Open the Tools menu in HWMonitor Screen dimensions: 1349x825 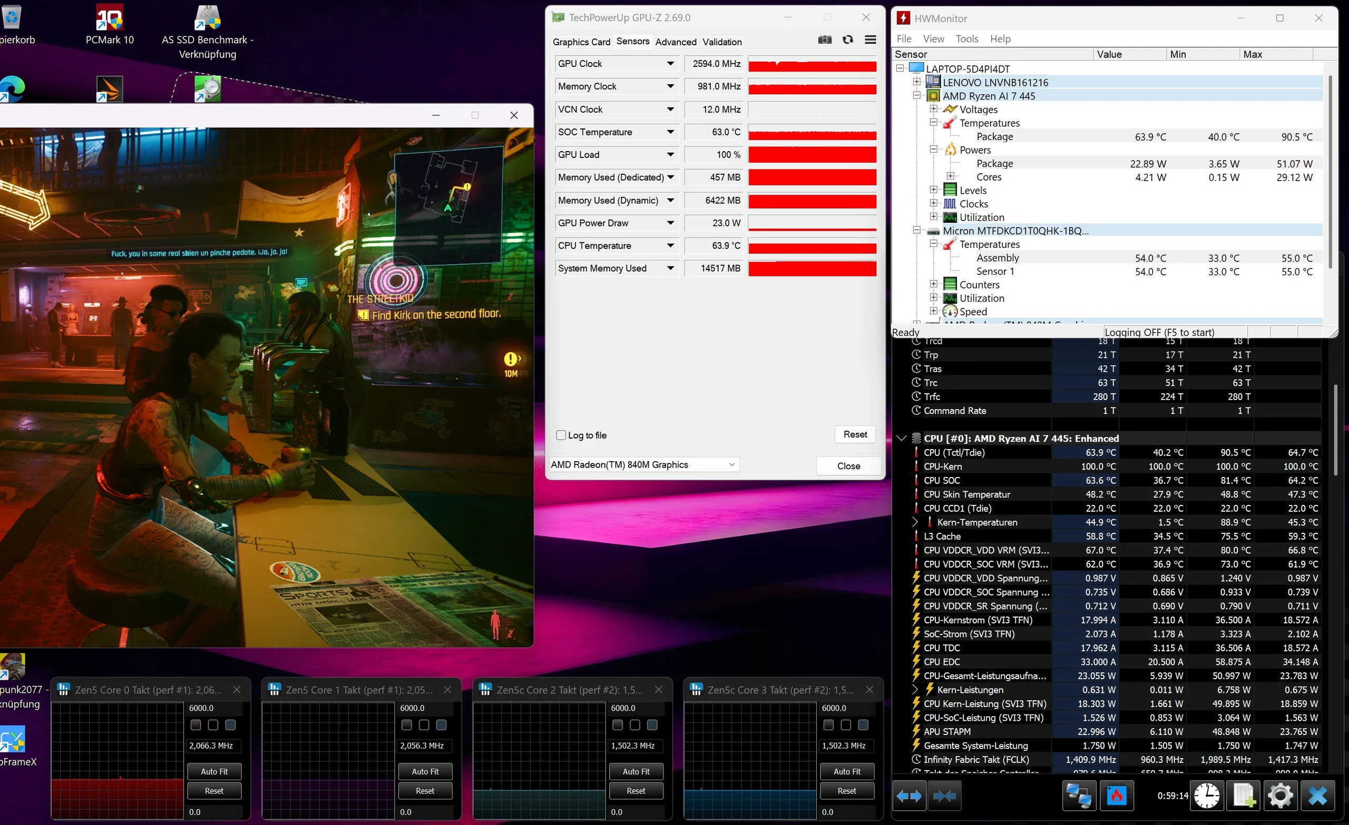point(967,39)
